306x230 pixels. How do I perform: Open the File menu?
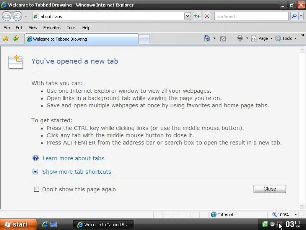coord(7,28)
